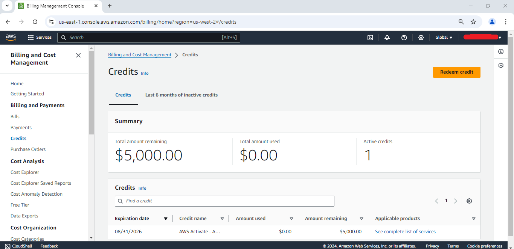This screenshot has height=249, width=514.
Task: View site information icon in address bar
Action: [52, 22]
